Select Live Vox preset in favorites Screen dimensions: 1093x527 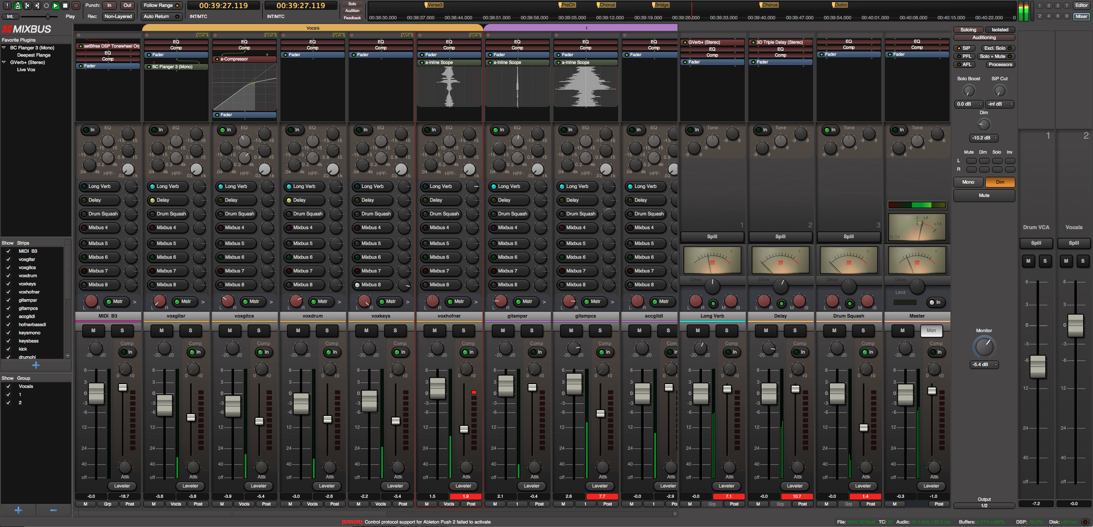pyautogui.click(x=26, y=70)
